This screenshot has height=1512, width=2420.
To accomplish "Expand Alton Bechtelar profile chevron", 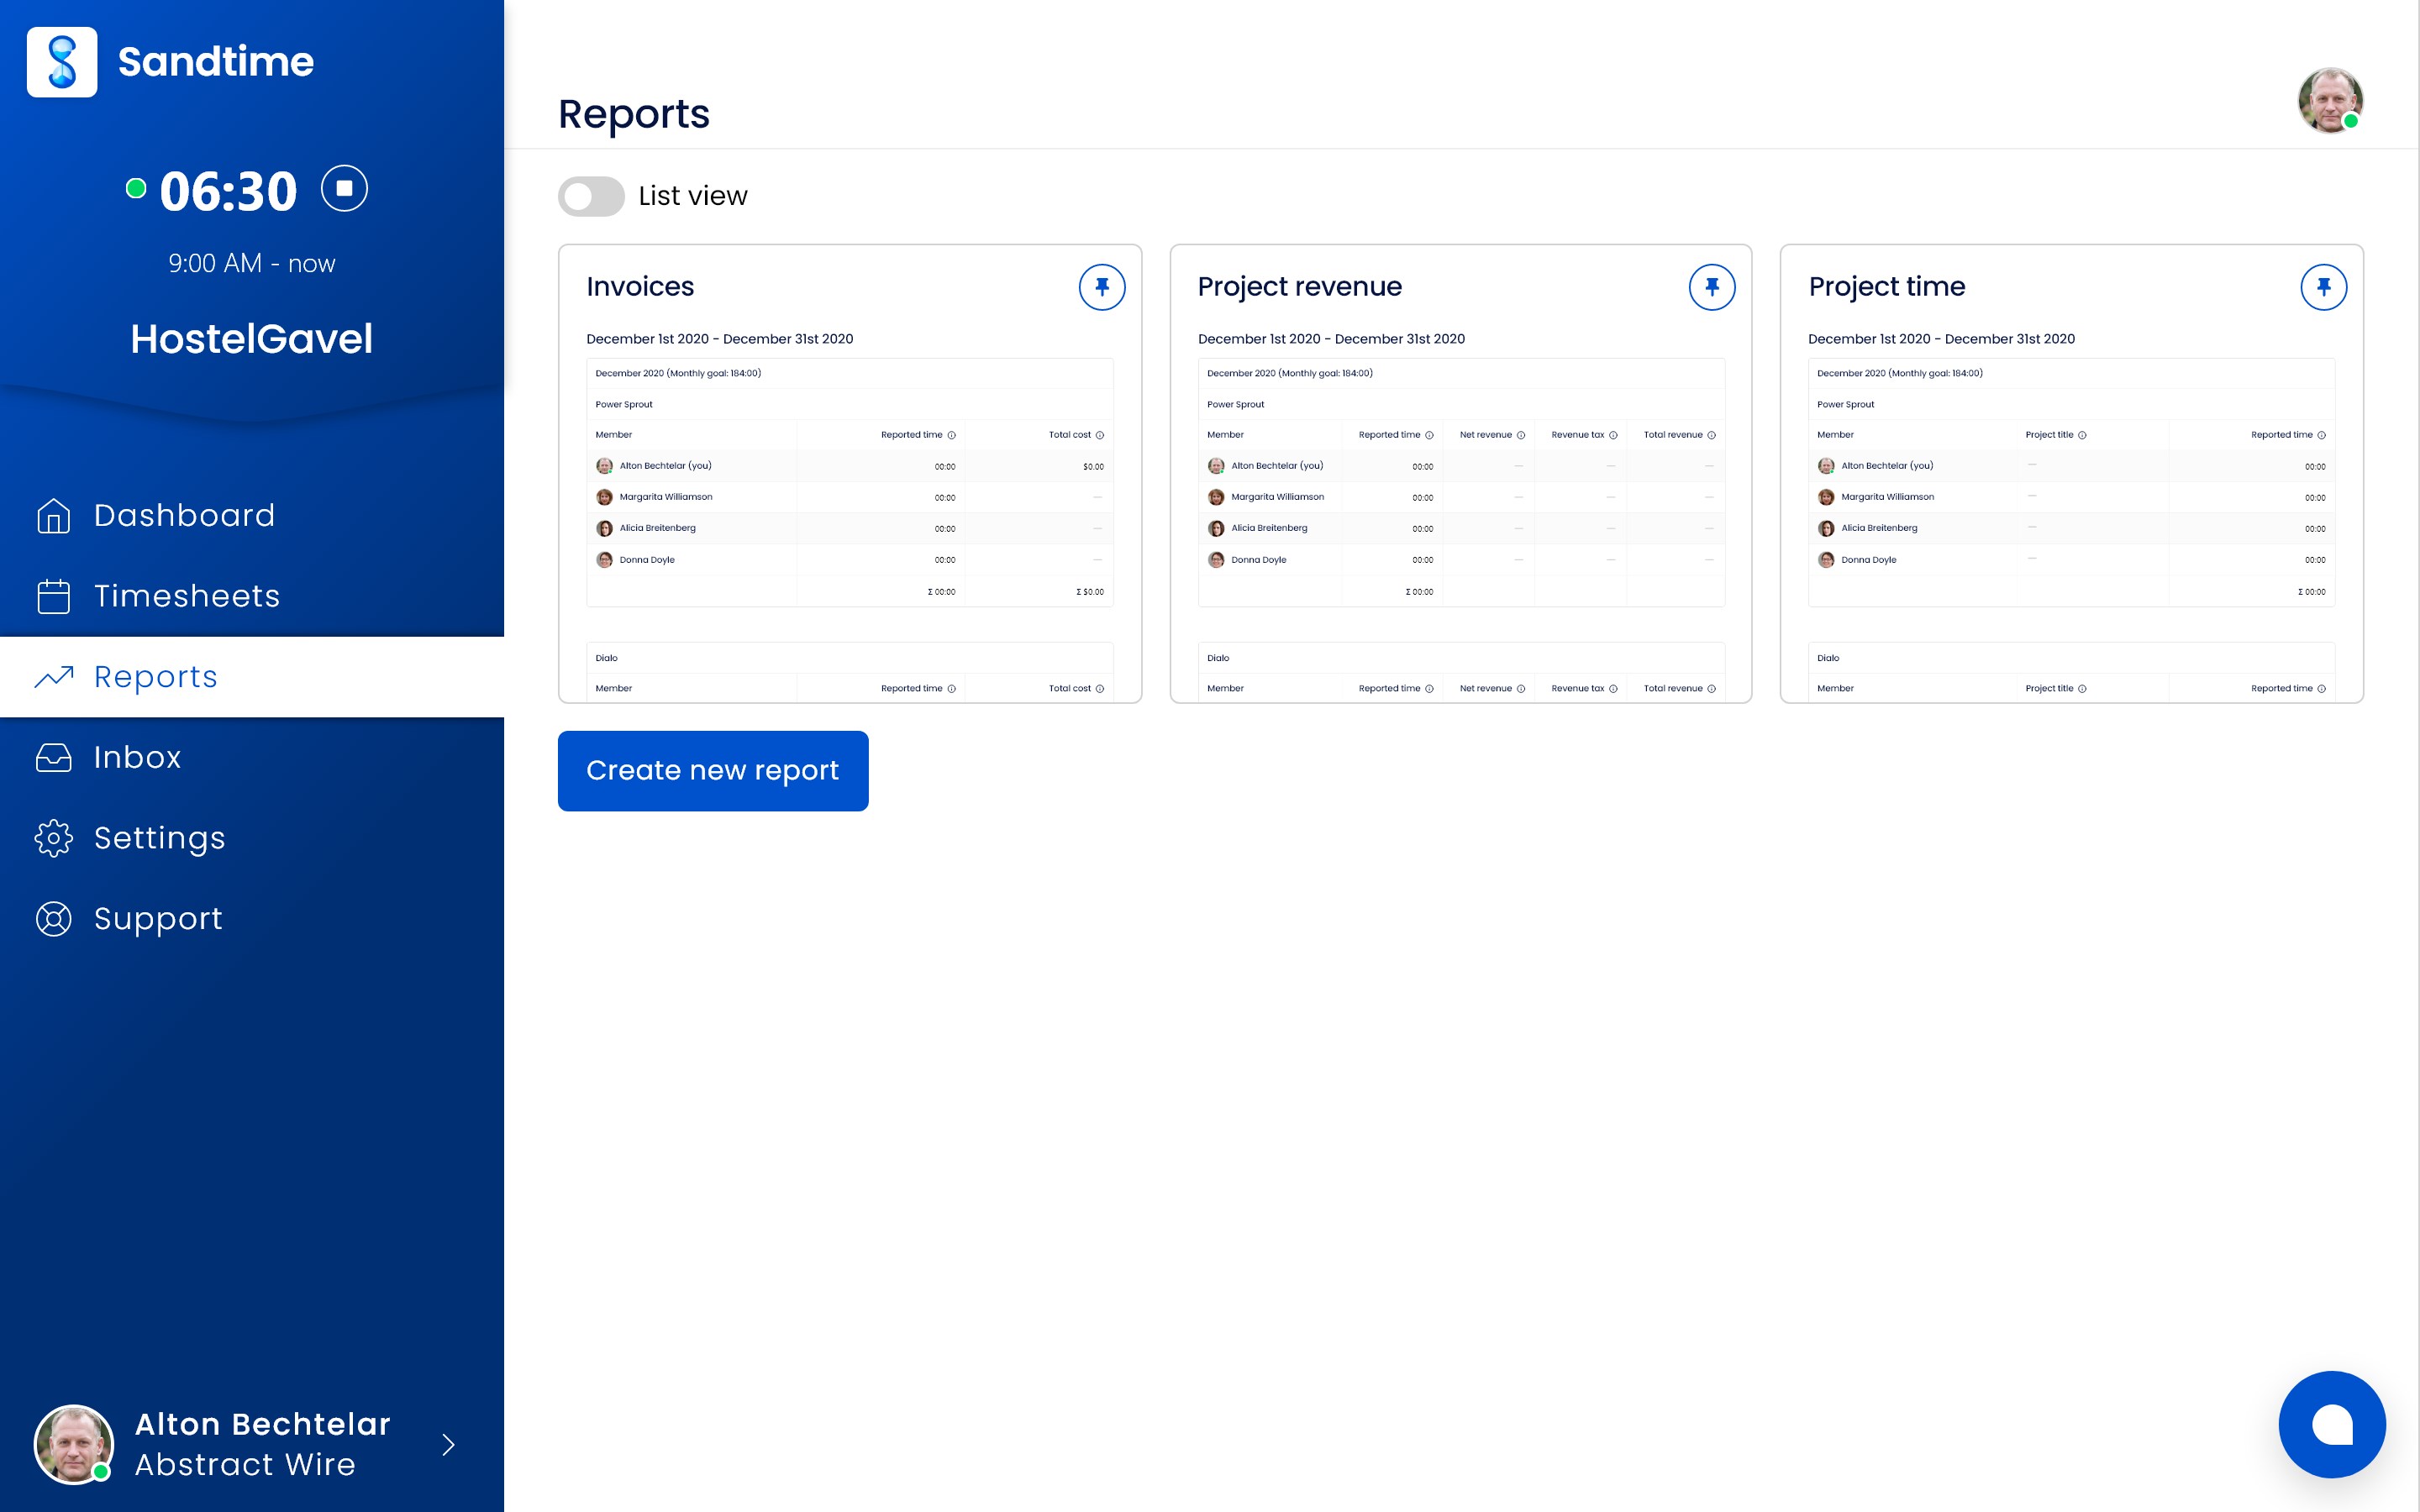I will [448, 1444].
